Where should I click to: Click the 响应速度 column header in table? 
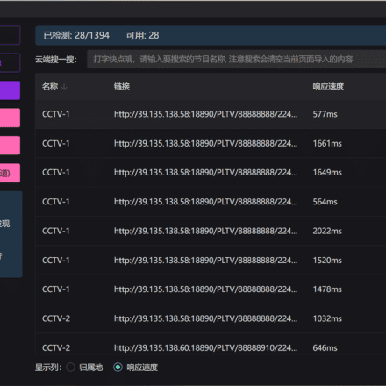(x=328, y=87)
